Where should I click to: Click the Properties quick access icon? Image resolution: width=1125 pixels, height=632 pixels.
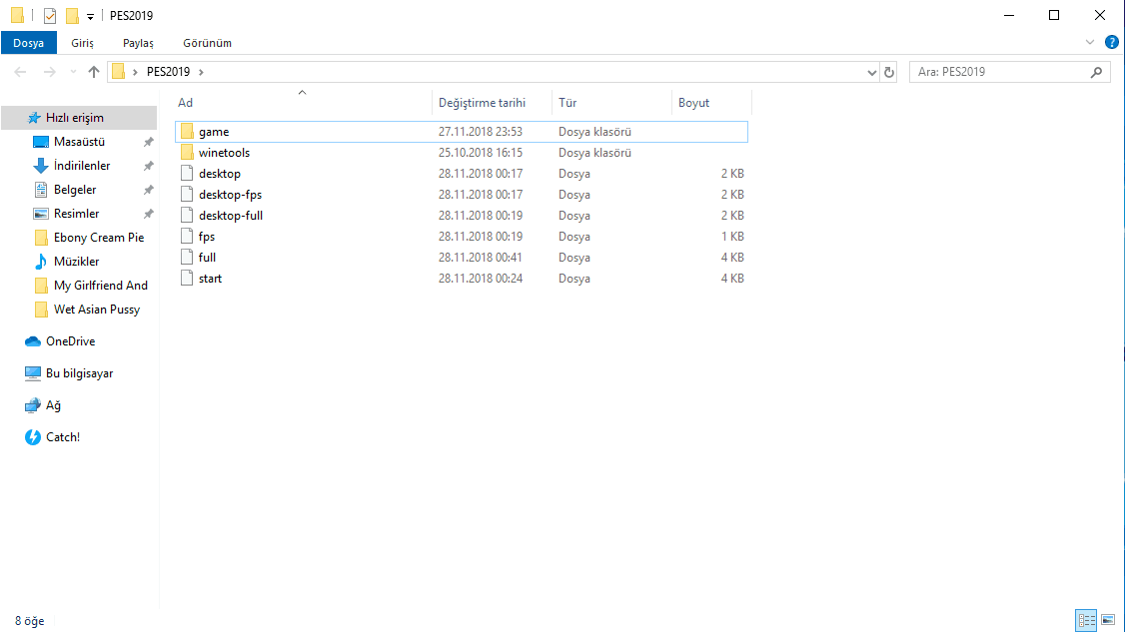point(50,15)
